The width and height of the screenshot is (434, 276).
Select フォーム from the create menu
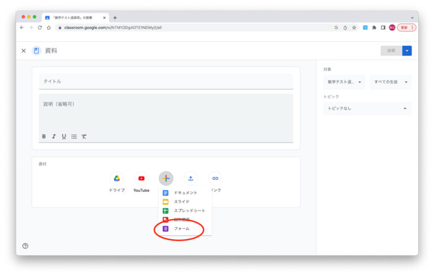click(x=181, y=228)
